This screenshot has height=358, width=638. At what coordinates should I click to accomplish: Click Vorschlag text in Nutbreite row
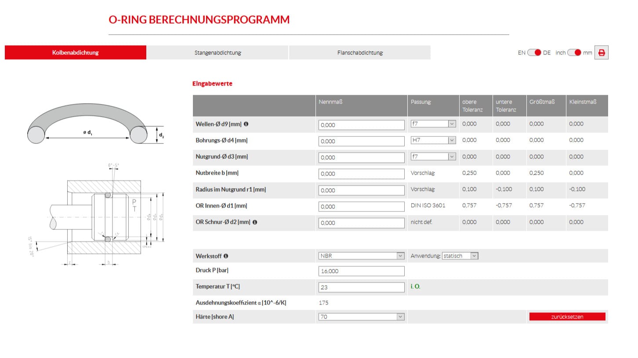pos(423,173)
